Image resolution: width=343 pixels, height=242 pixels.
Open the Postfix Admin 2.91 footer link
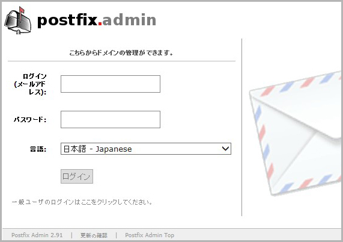coord(37,235)
